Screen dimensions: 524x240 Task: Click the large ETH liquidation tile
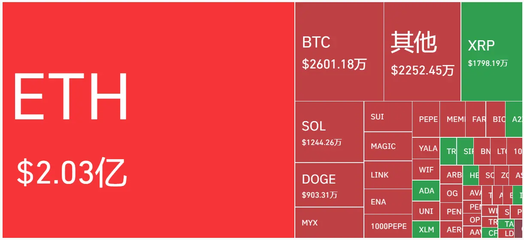pyautogui.click(x=148, y=120)
